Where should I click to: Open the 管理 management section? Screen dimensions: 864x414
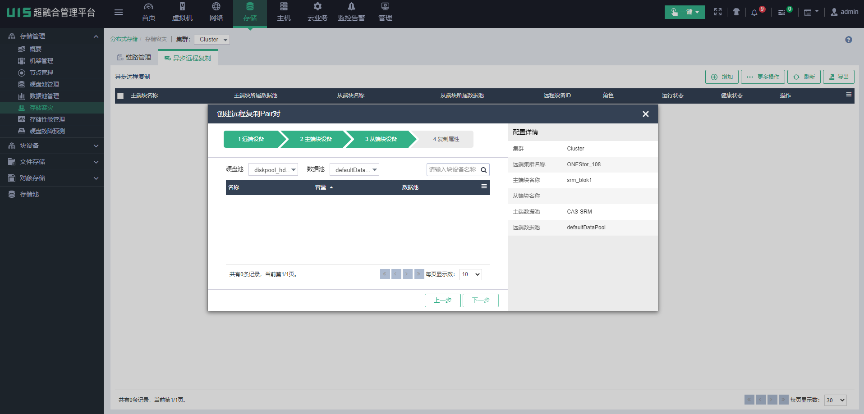coord(385,12)
